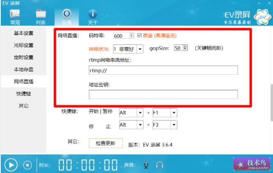The width and height of the screenshot is (273, 173).
Task: Select 基本设置 in the sidebar
Action: [24, 33]
